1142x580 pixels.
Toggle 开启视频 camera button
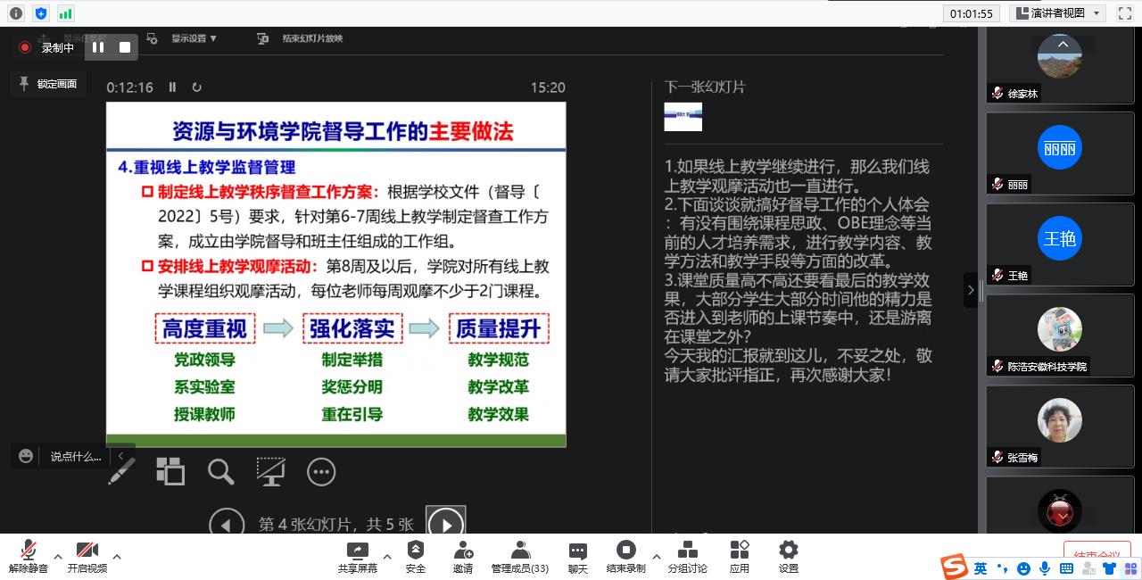pos(87,557)
